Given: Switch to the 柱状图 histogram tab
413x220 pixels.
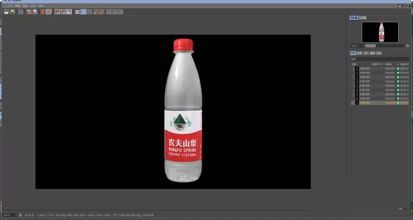Looking at the screenshot, I should 363,18.
